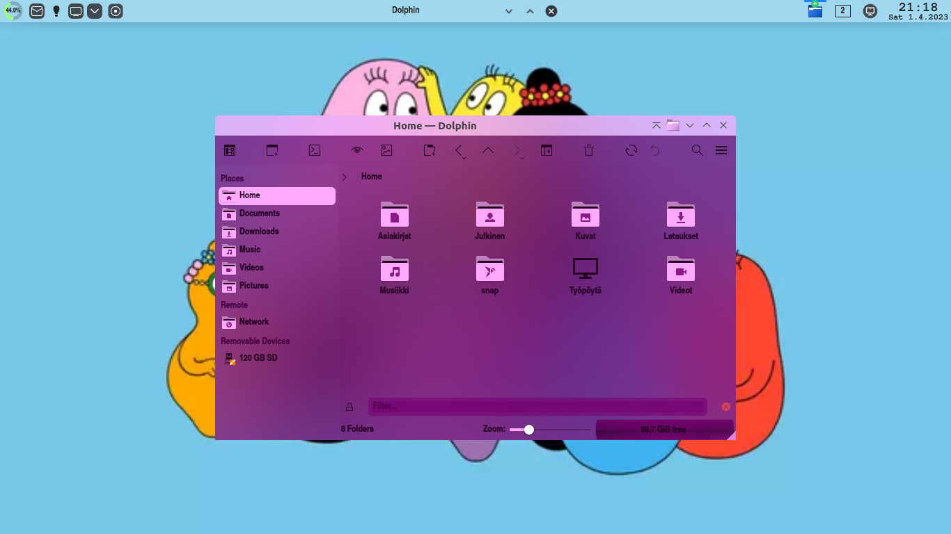
Task: Adjust the Zoom slider handle
Action: point(529,430)
